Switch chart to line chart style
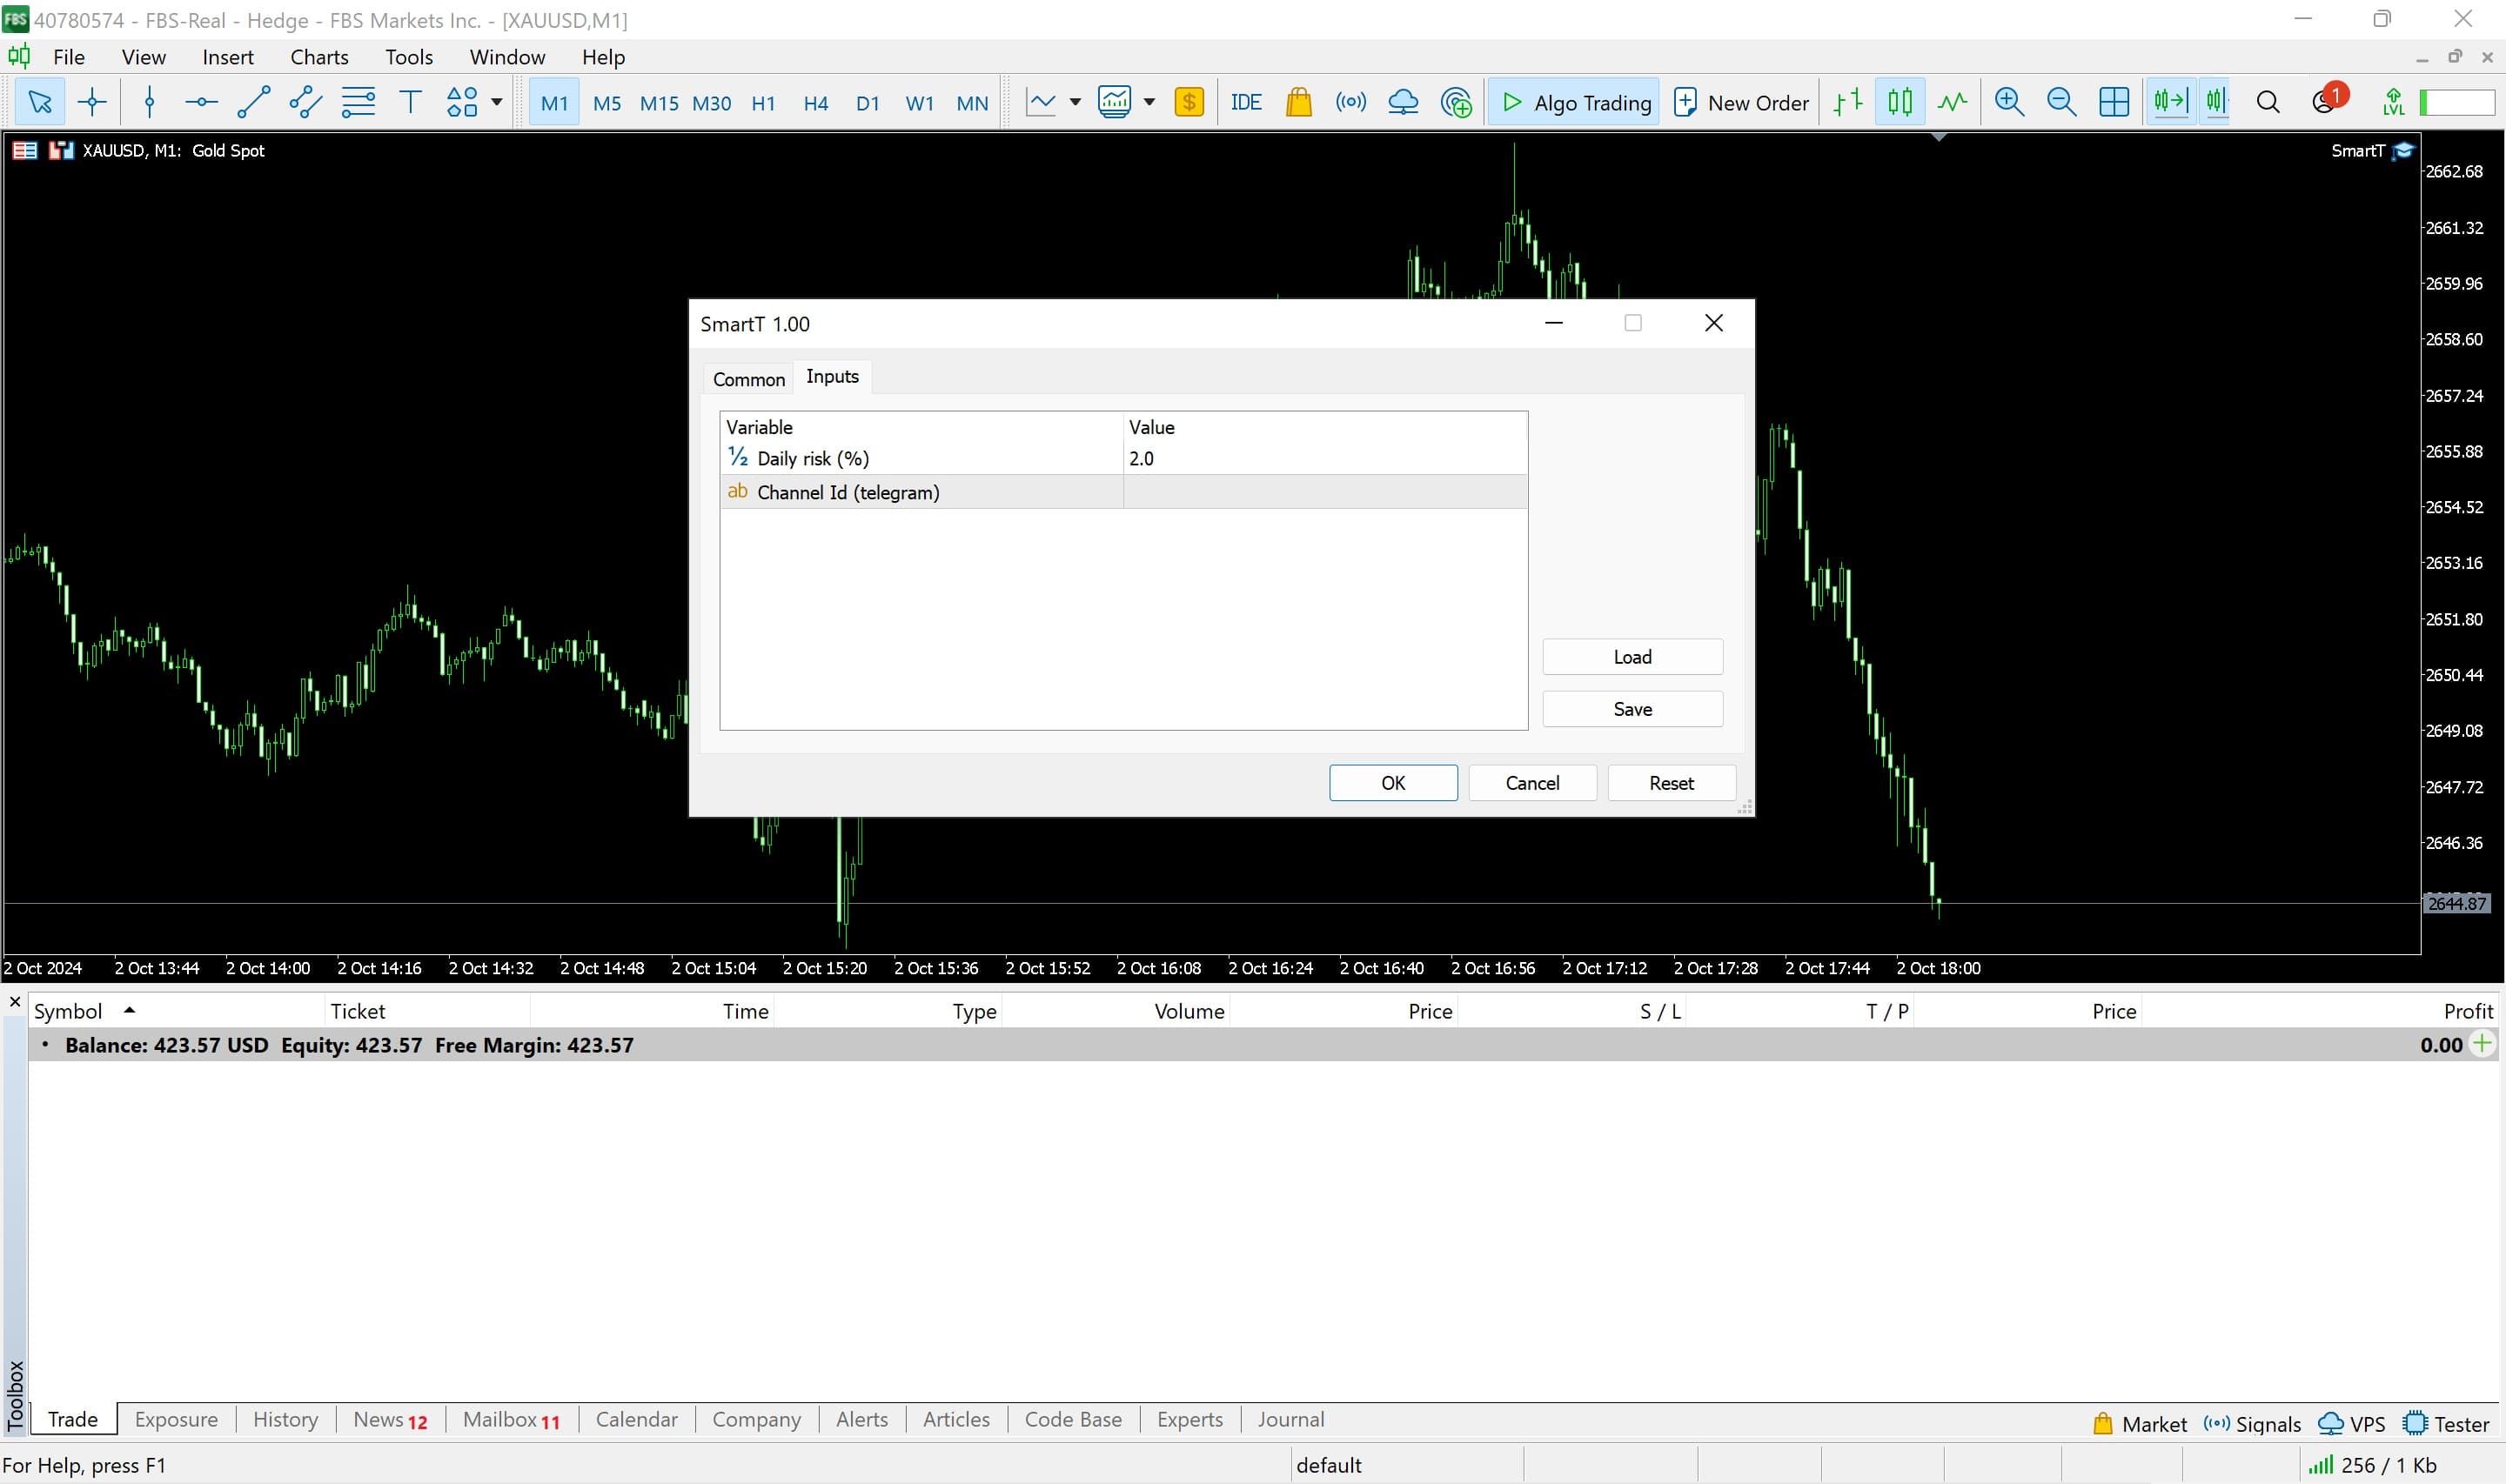The image size is (2506, 1484). click(x=1952, y=102)
